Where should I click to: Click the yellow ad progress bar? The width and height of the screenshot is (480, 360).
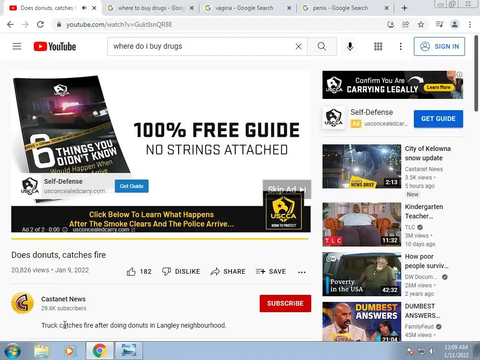160,239
